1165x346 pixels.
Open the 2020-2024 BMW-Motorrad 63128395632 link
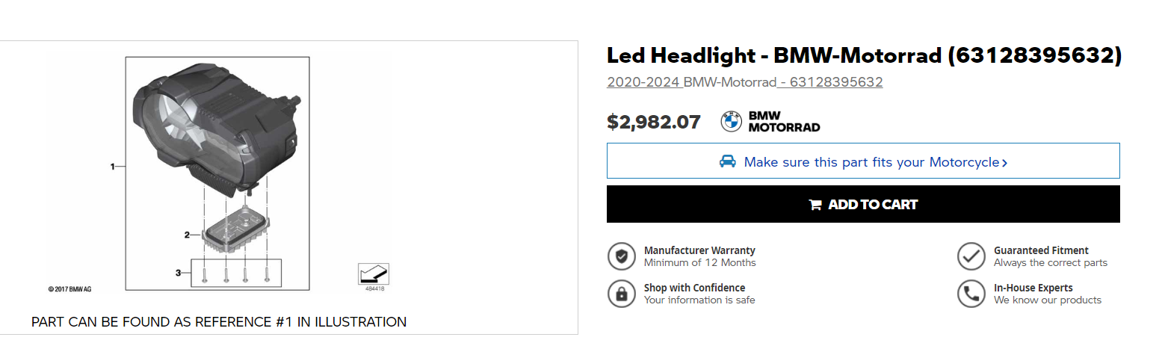coord(744,82)
